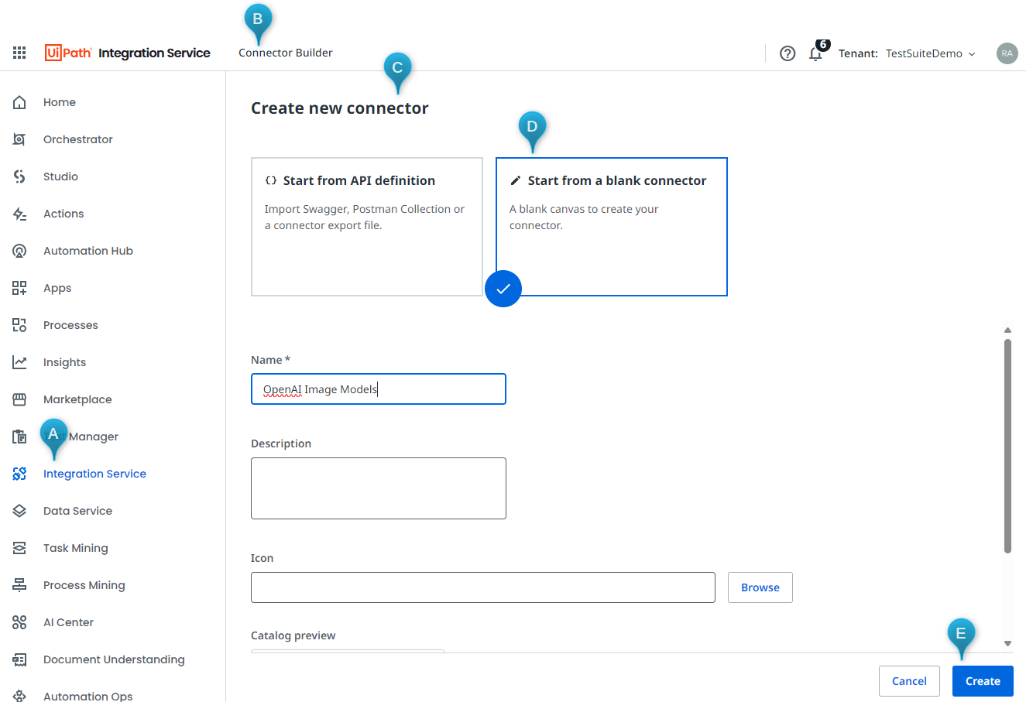Open Studio from the sidebar
The height and width of the screenshot is (702, 1026).
click(x=60, y=176)
